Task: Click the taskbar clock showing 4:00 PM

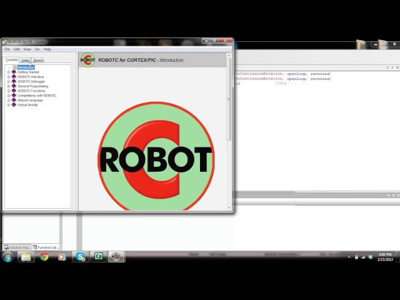Action: (x=385, y=257)
